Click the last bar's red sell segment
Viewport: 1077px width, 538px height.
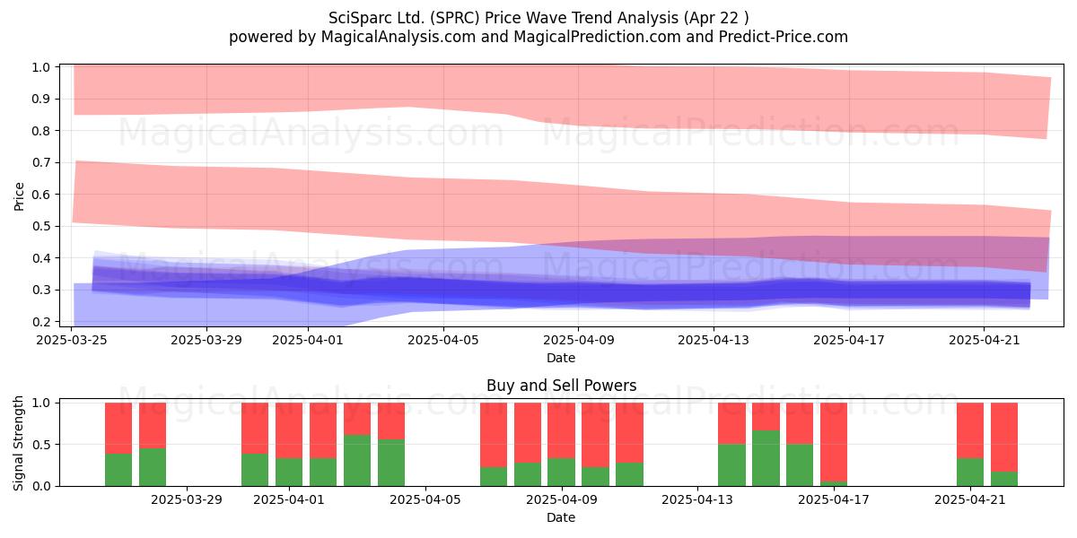pyautogui.click(x=1004, y=437)
